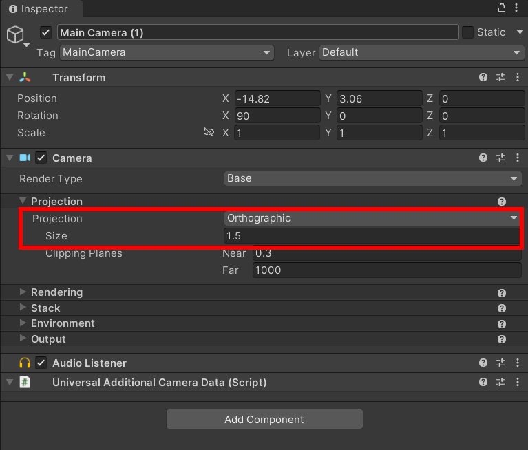Image resolution: width=528 pixels, height=450 pixels.
Task: Open Rendering section help icon
Action: pyautogui.click(x=502, y=293)
